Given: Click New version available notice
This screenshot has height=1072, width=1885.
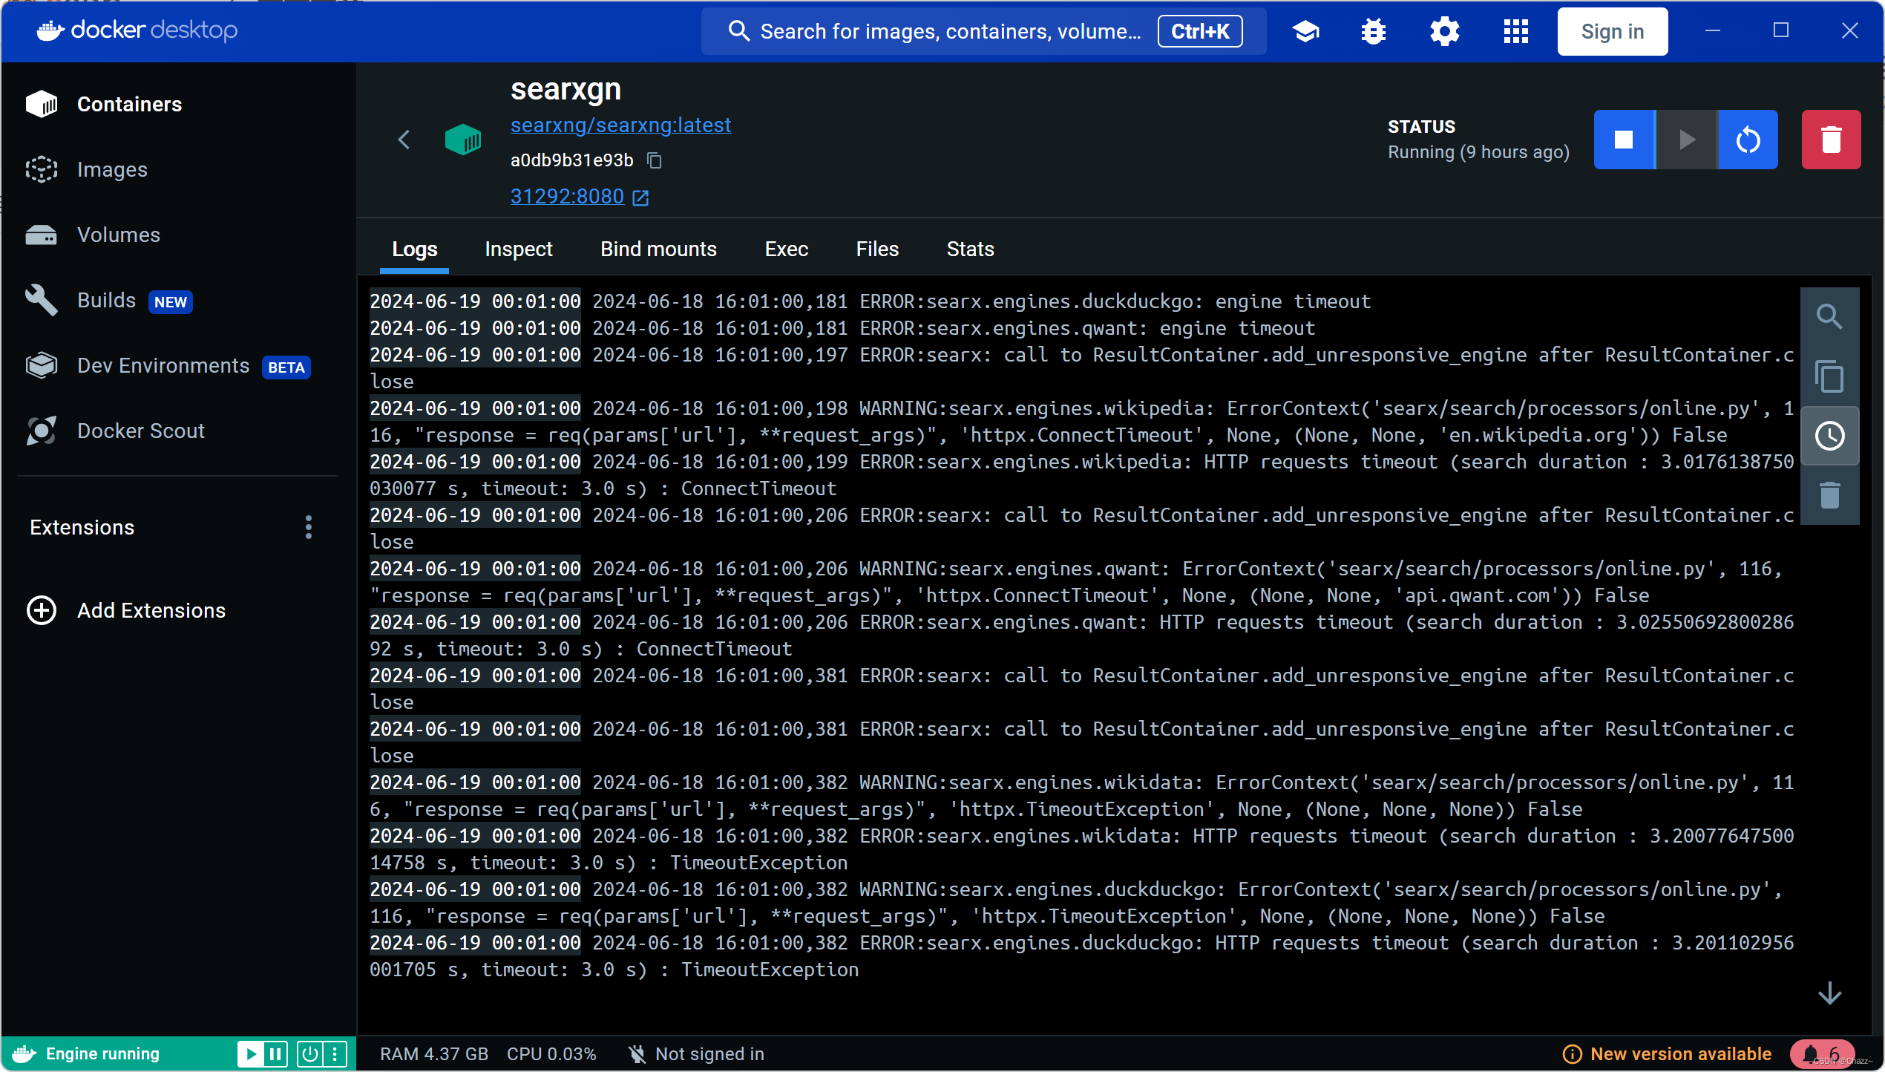Looking at the screenshot, I should [1667, 1054].
